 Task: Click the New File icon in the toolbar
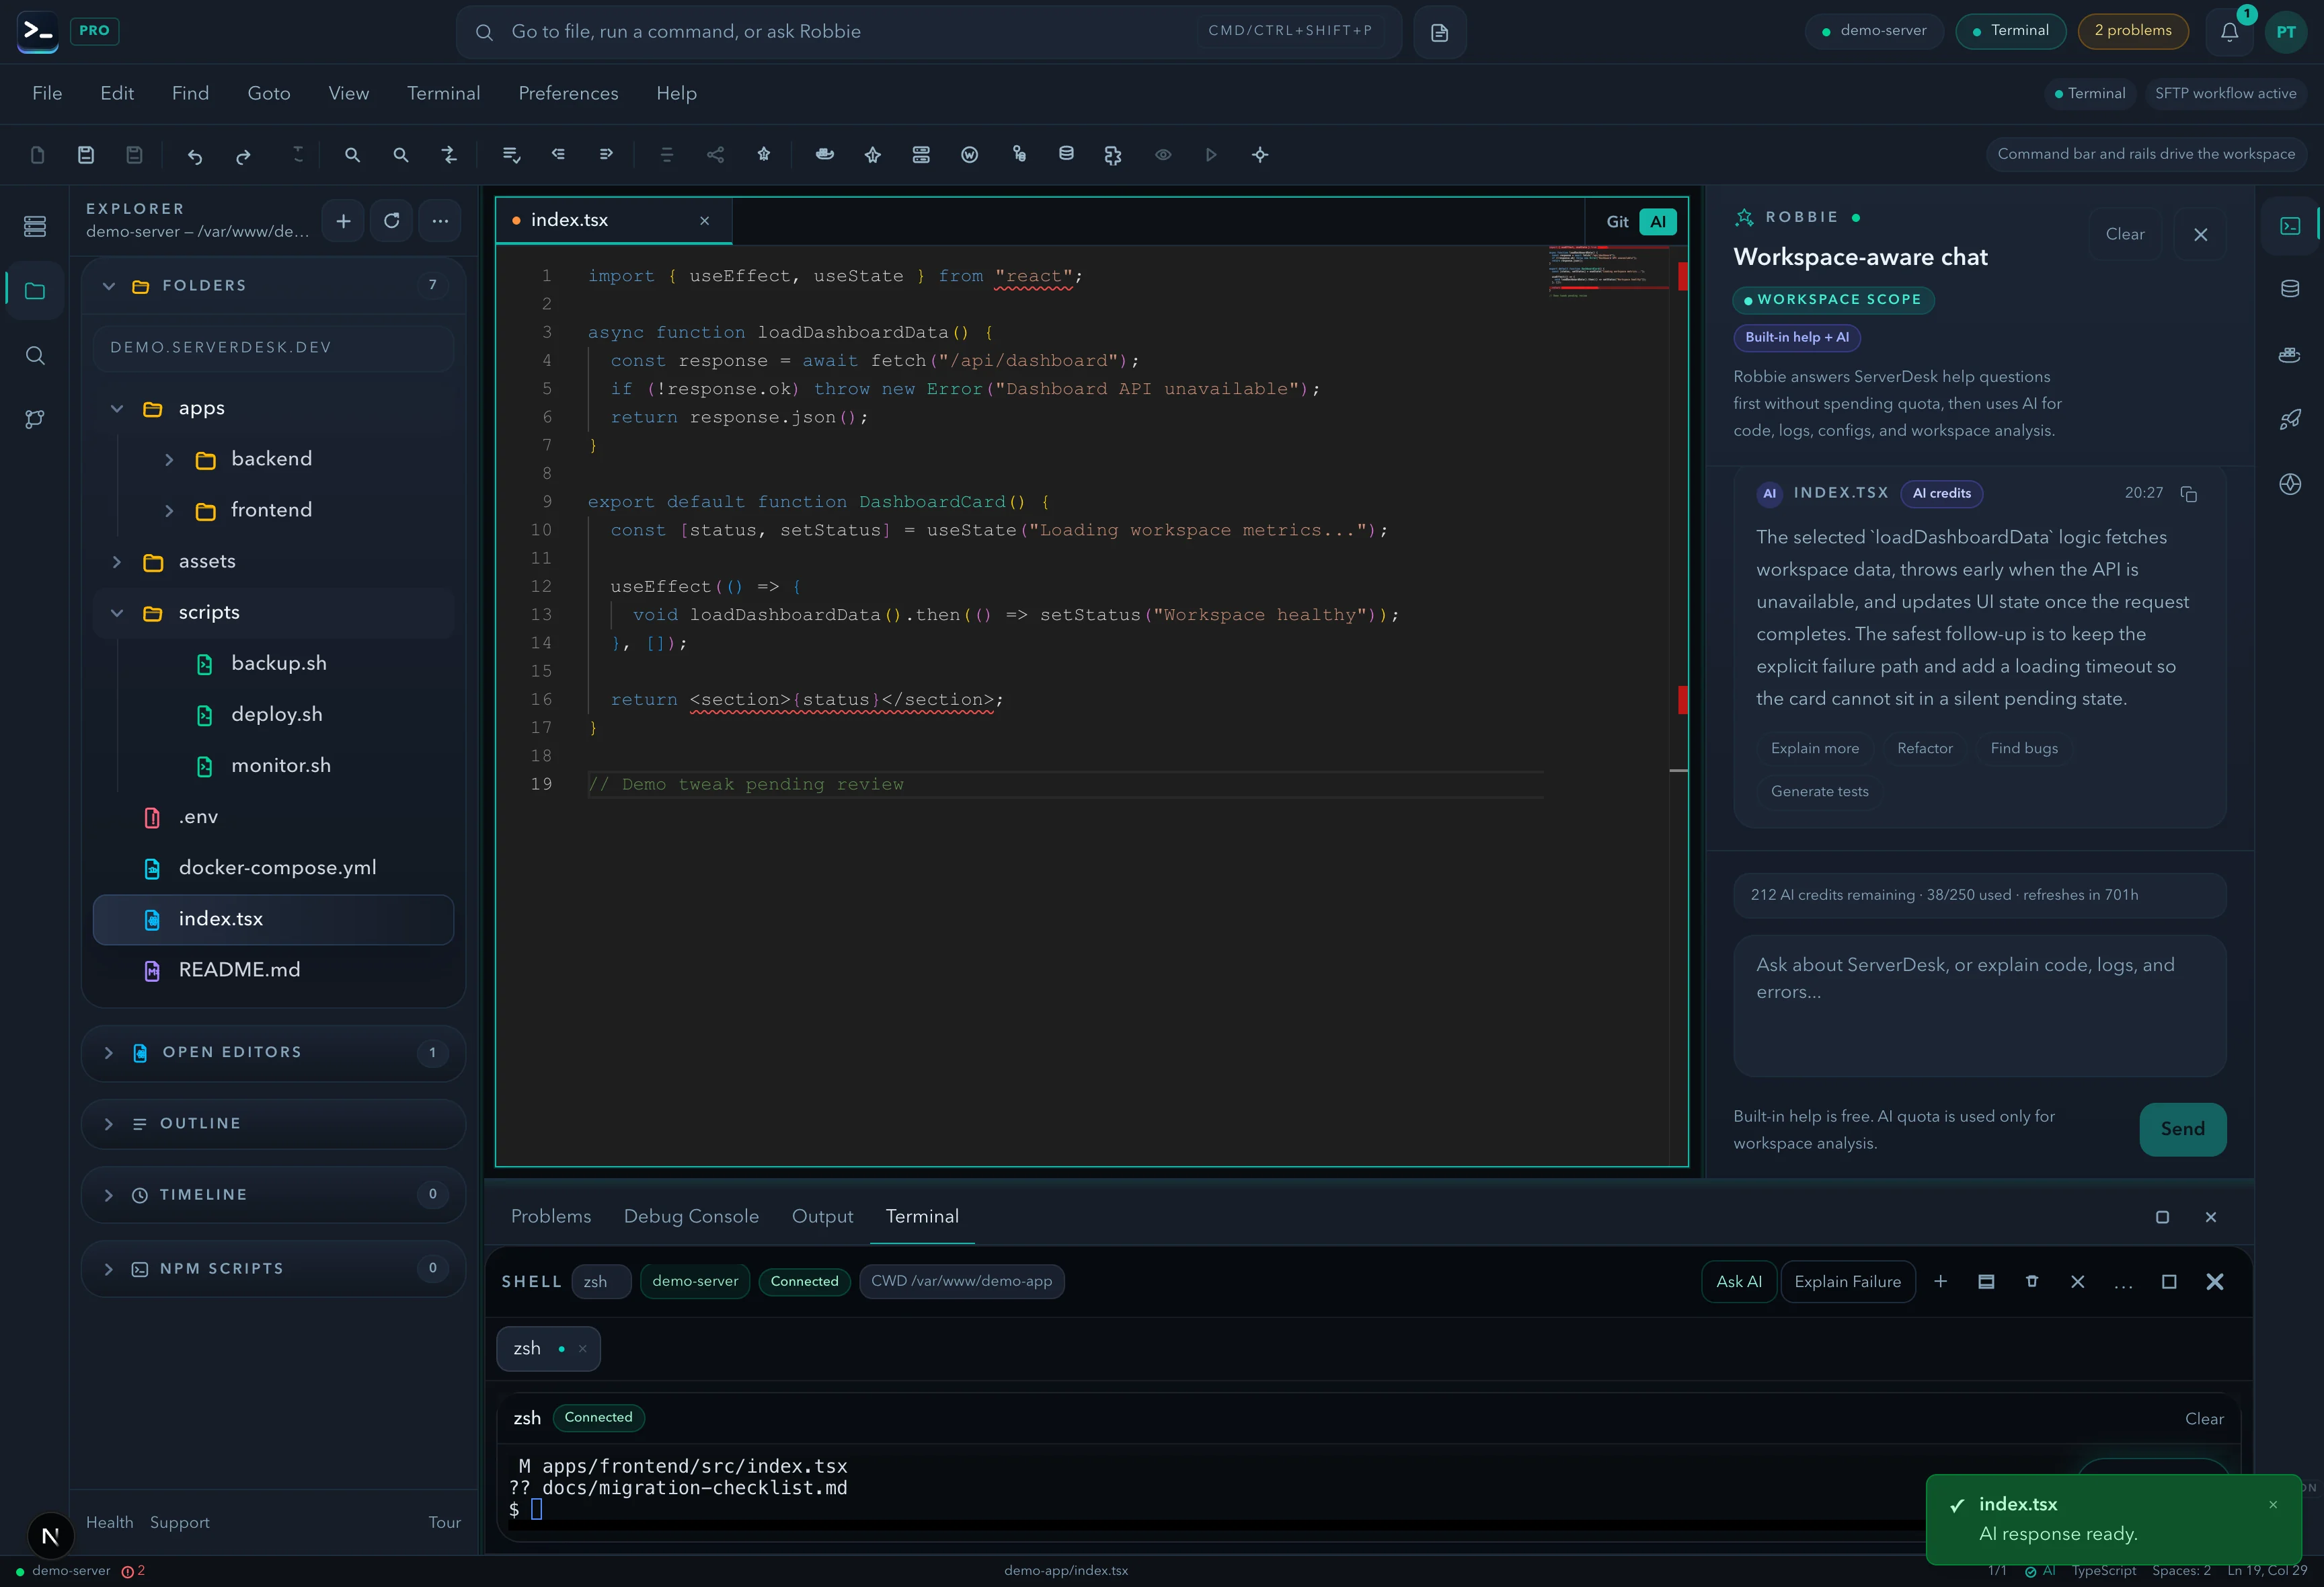tap(38, 155)
